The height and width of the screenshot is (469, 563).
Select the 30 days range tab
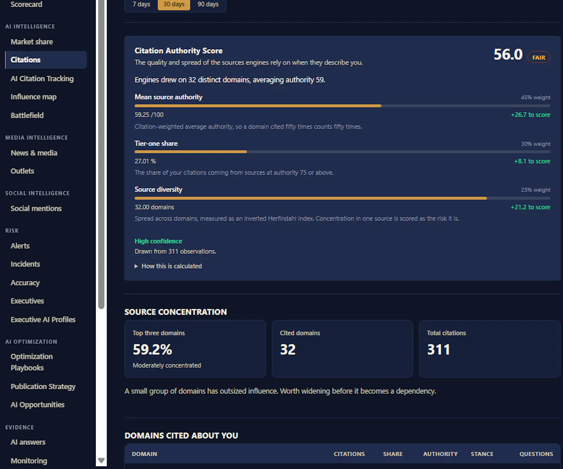(174, 4)
